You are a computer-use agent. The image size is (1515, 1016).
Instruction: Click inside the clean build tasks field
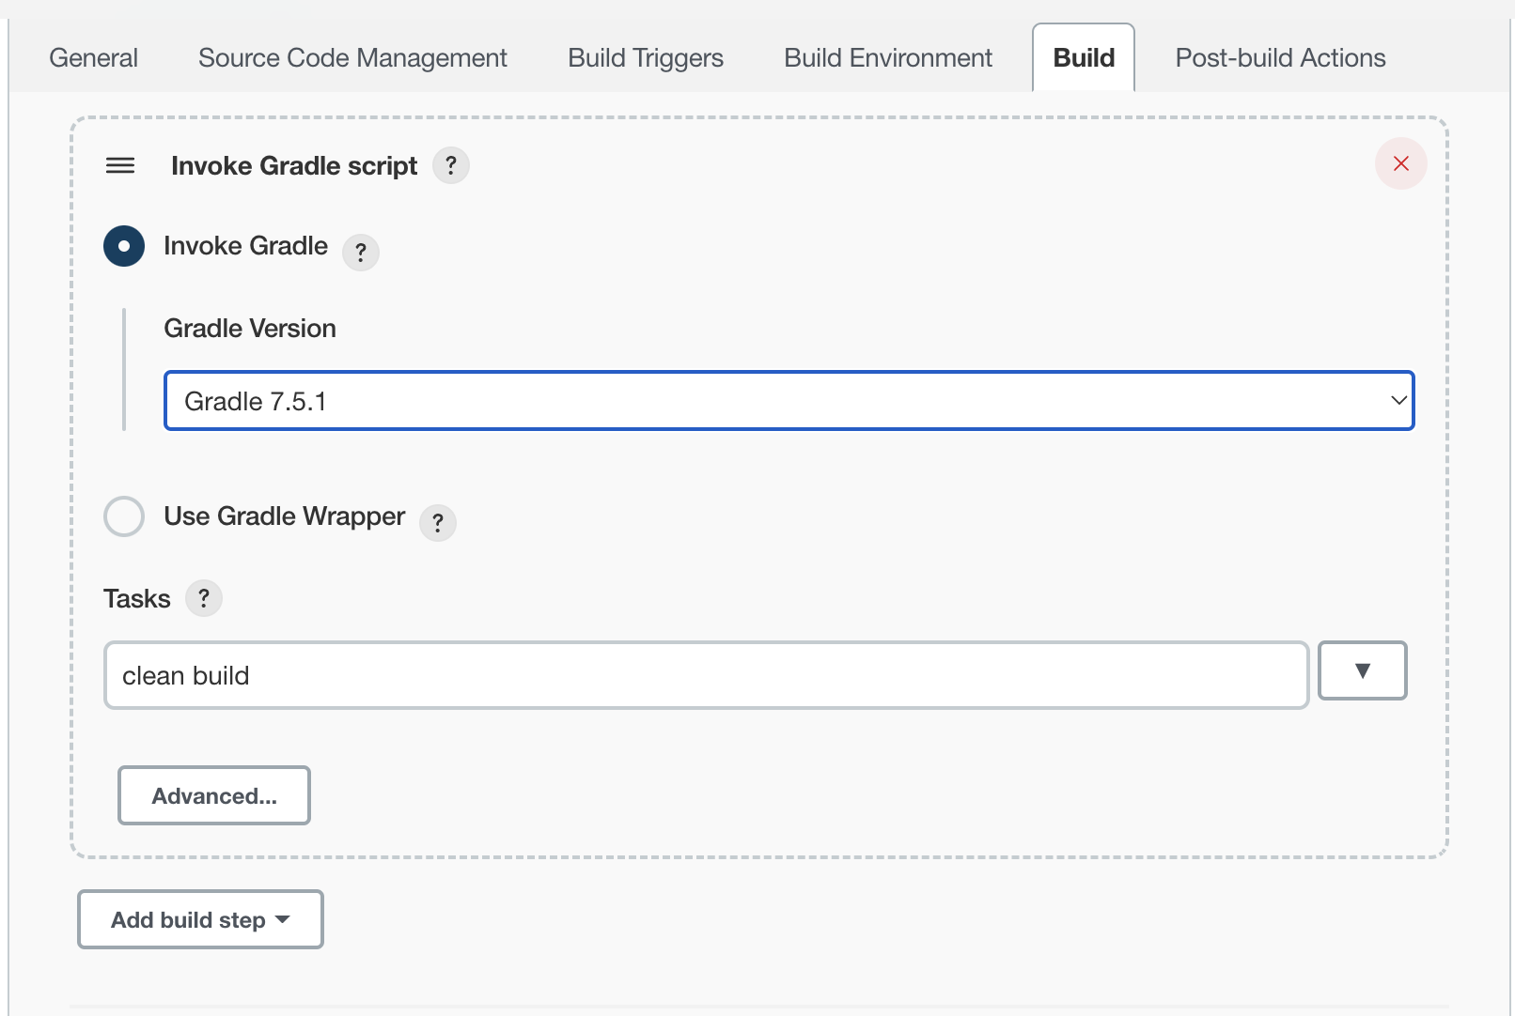(705, 674)
